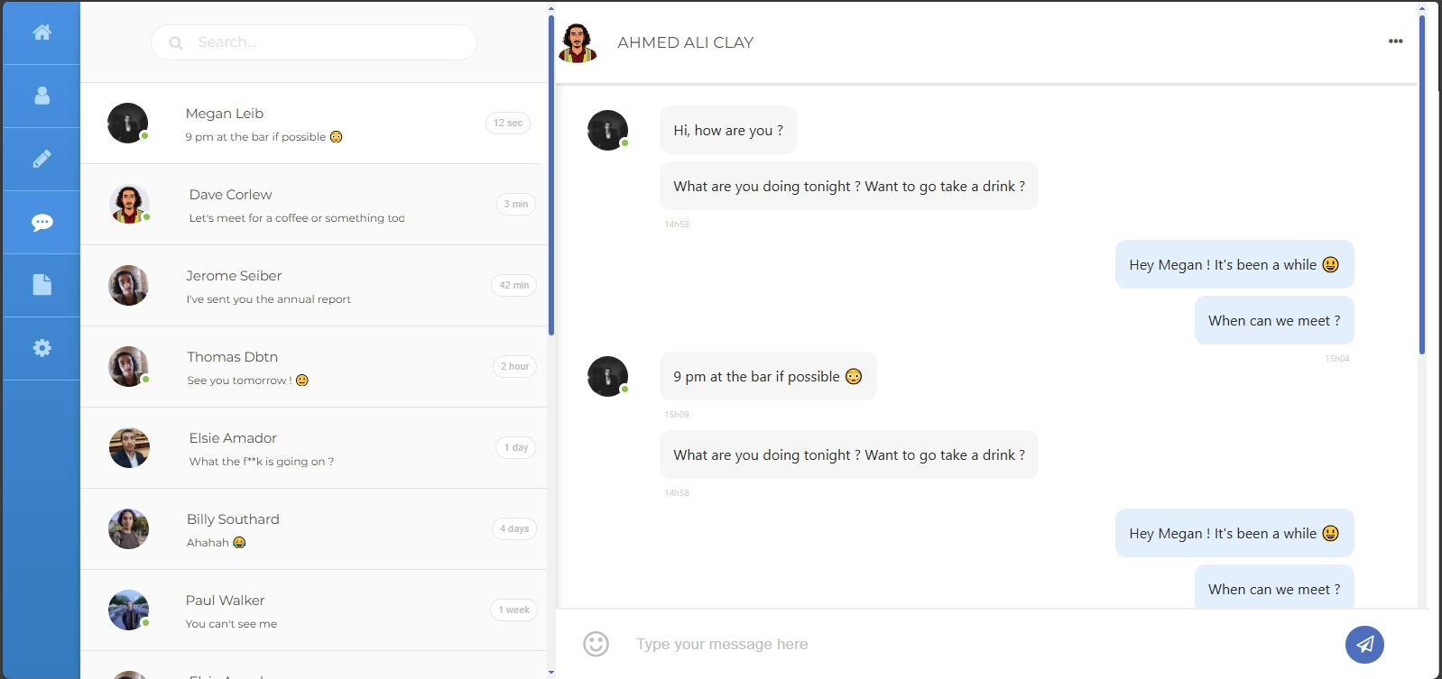Open the three-dots chat options menu
The width and height of the screenshot is (1442, 679).
tap(1395, 41)
